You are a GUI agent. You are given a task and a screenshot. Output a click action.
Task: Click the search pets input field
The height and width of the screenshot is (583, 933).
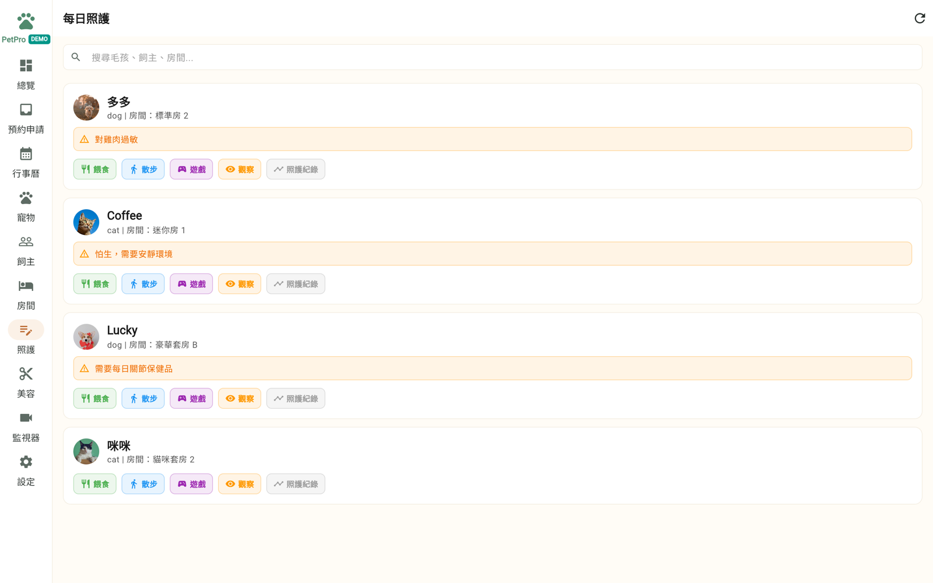493,57
